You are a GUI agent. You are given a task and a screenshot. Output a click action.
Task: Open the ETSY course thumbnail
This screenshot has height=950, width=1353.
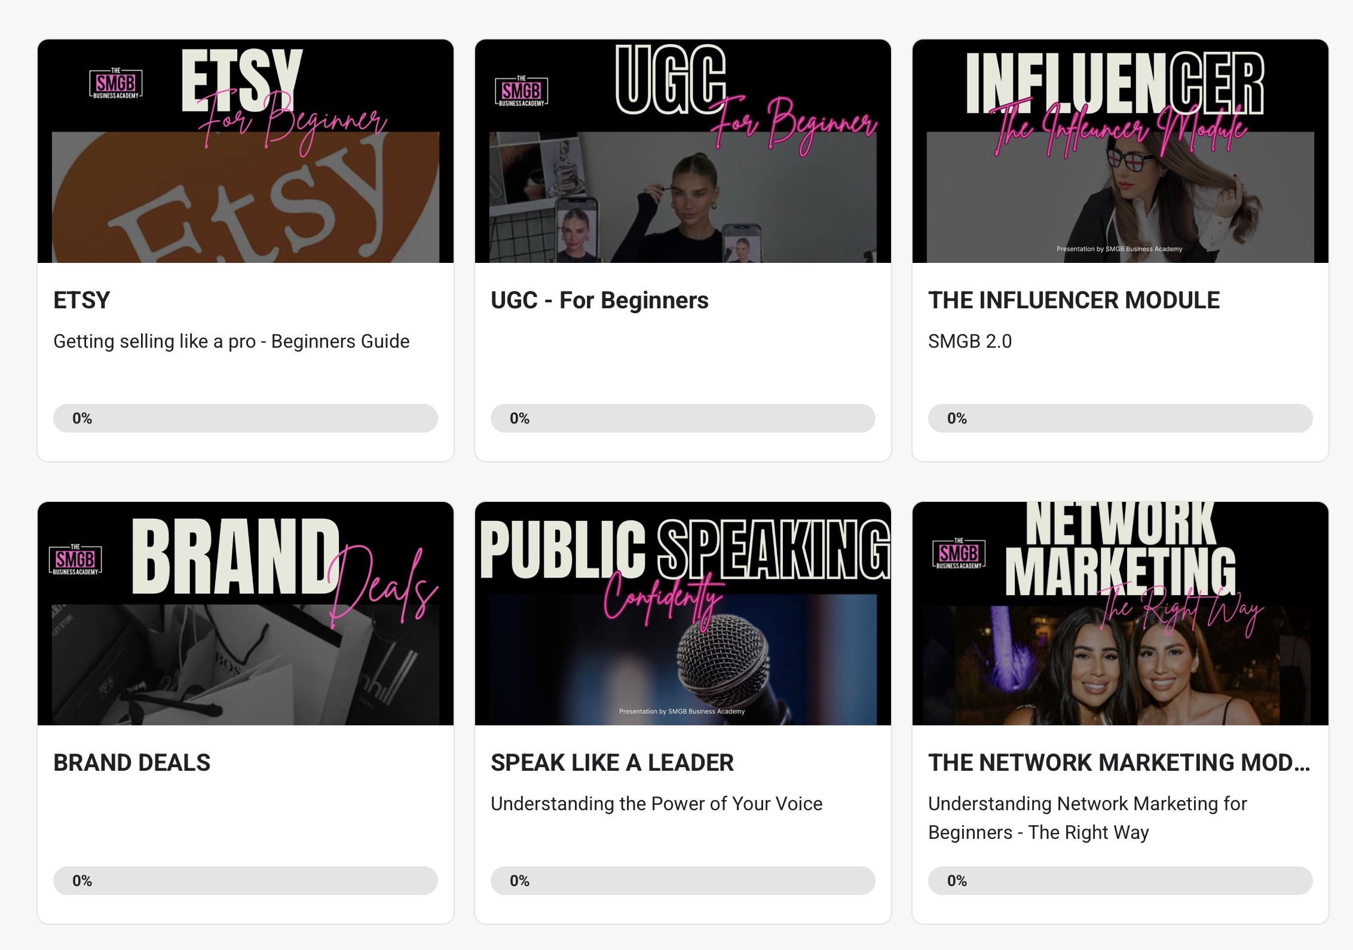pos(246,151)
